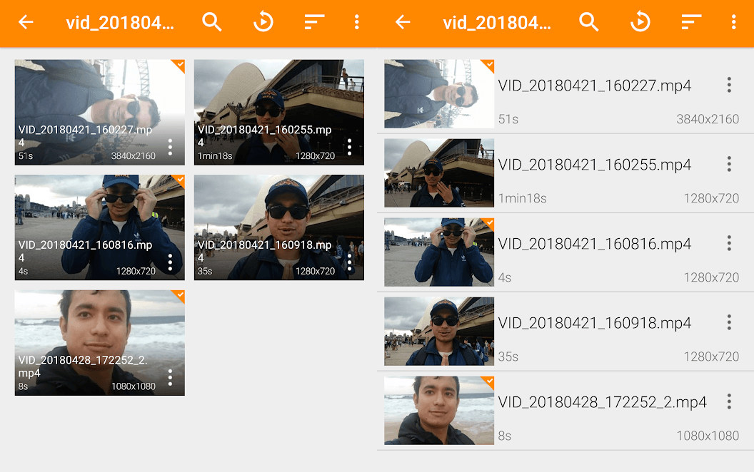Click orange checkmark on list row VID_20180421_160816 thumbnail

click(488, 223)
